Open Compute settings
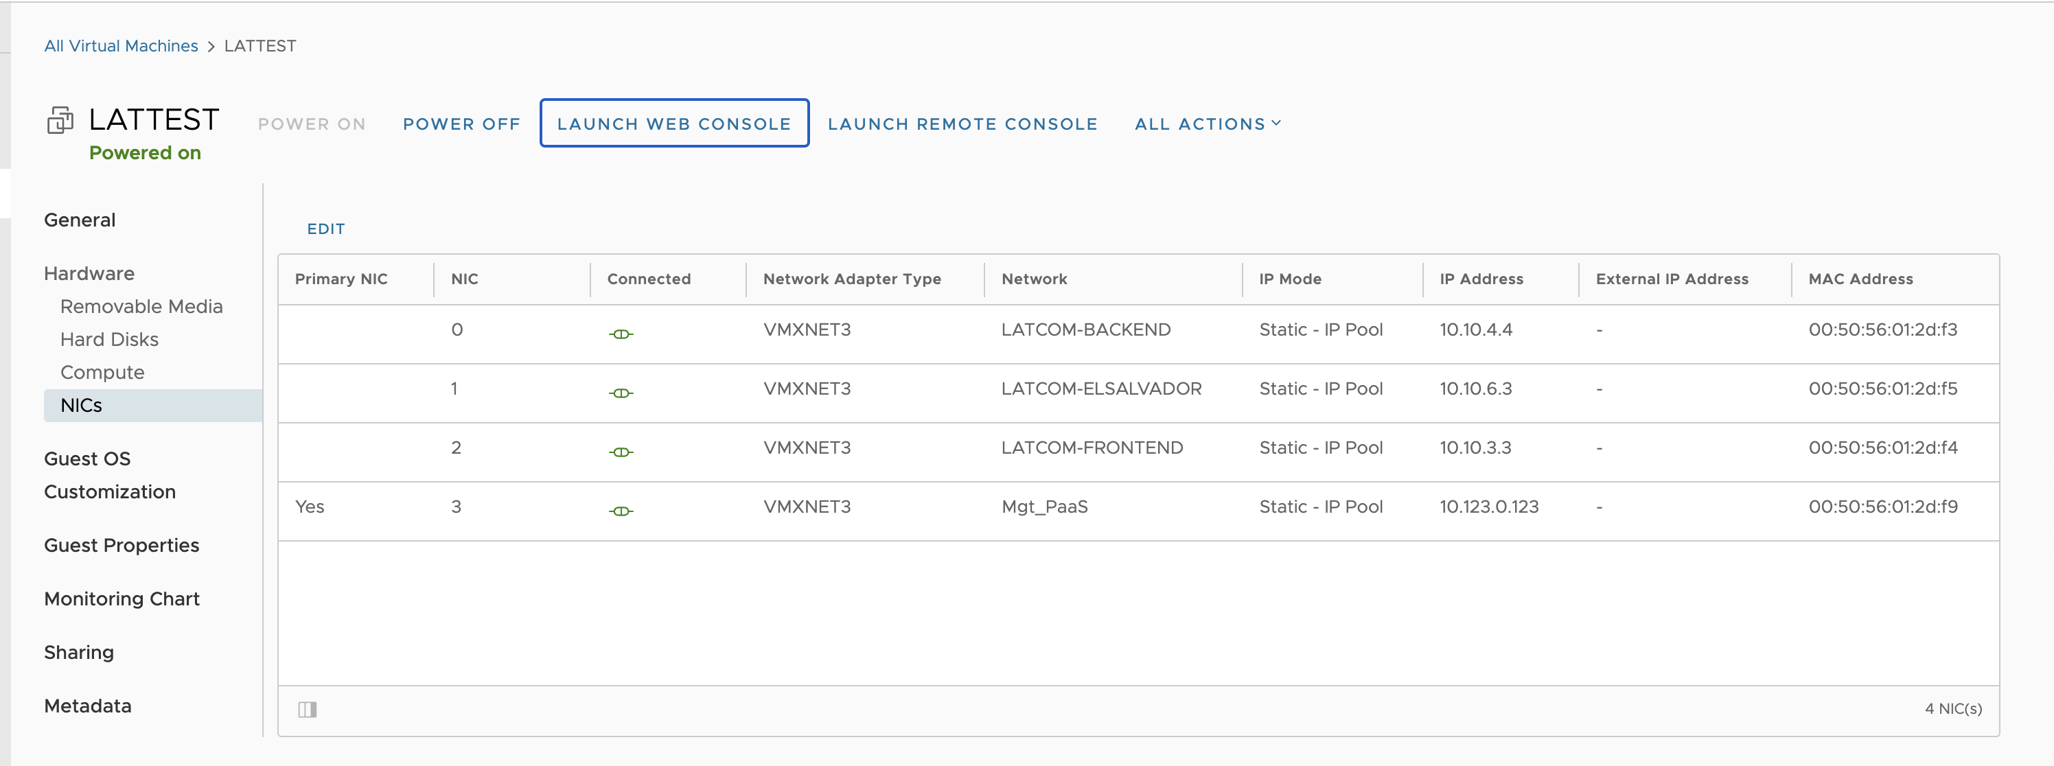The width and height of the screenshot is (2054, 766). [103, 372]
